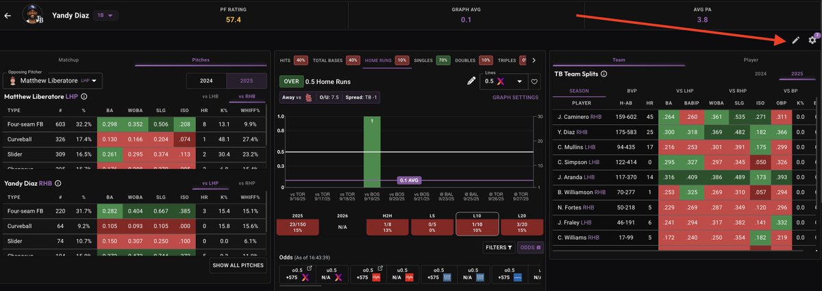
Task: Open the Lines 0.5 dropdown
Action: point(502,81)
